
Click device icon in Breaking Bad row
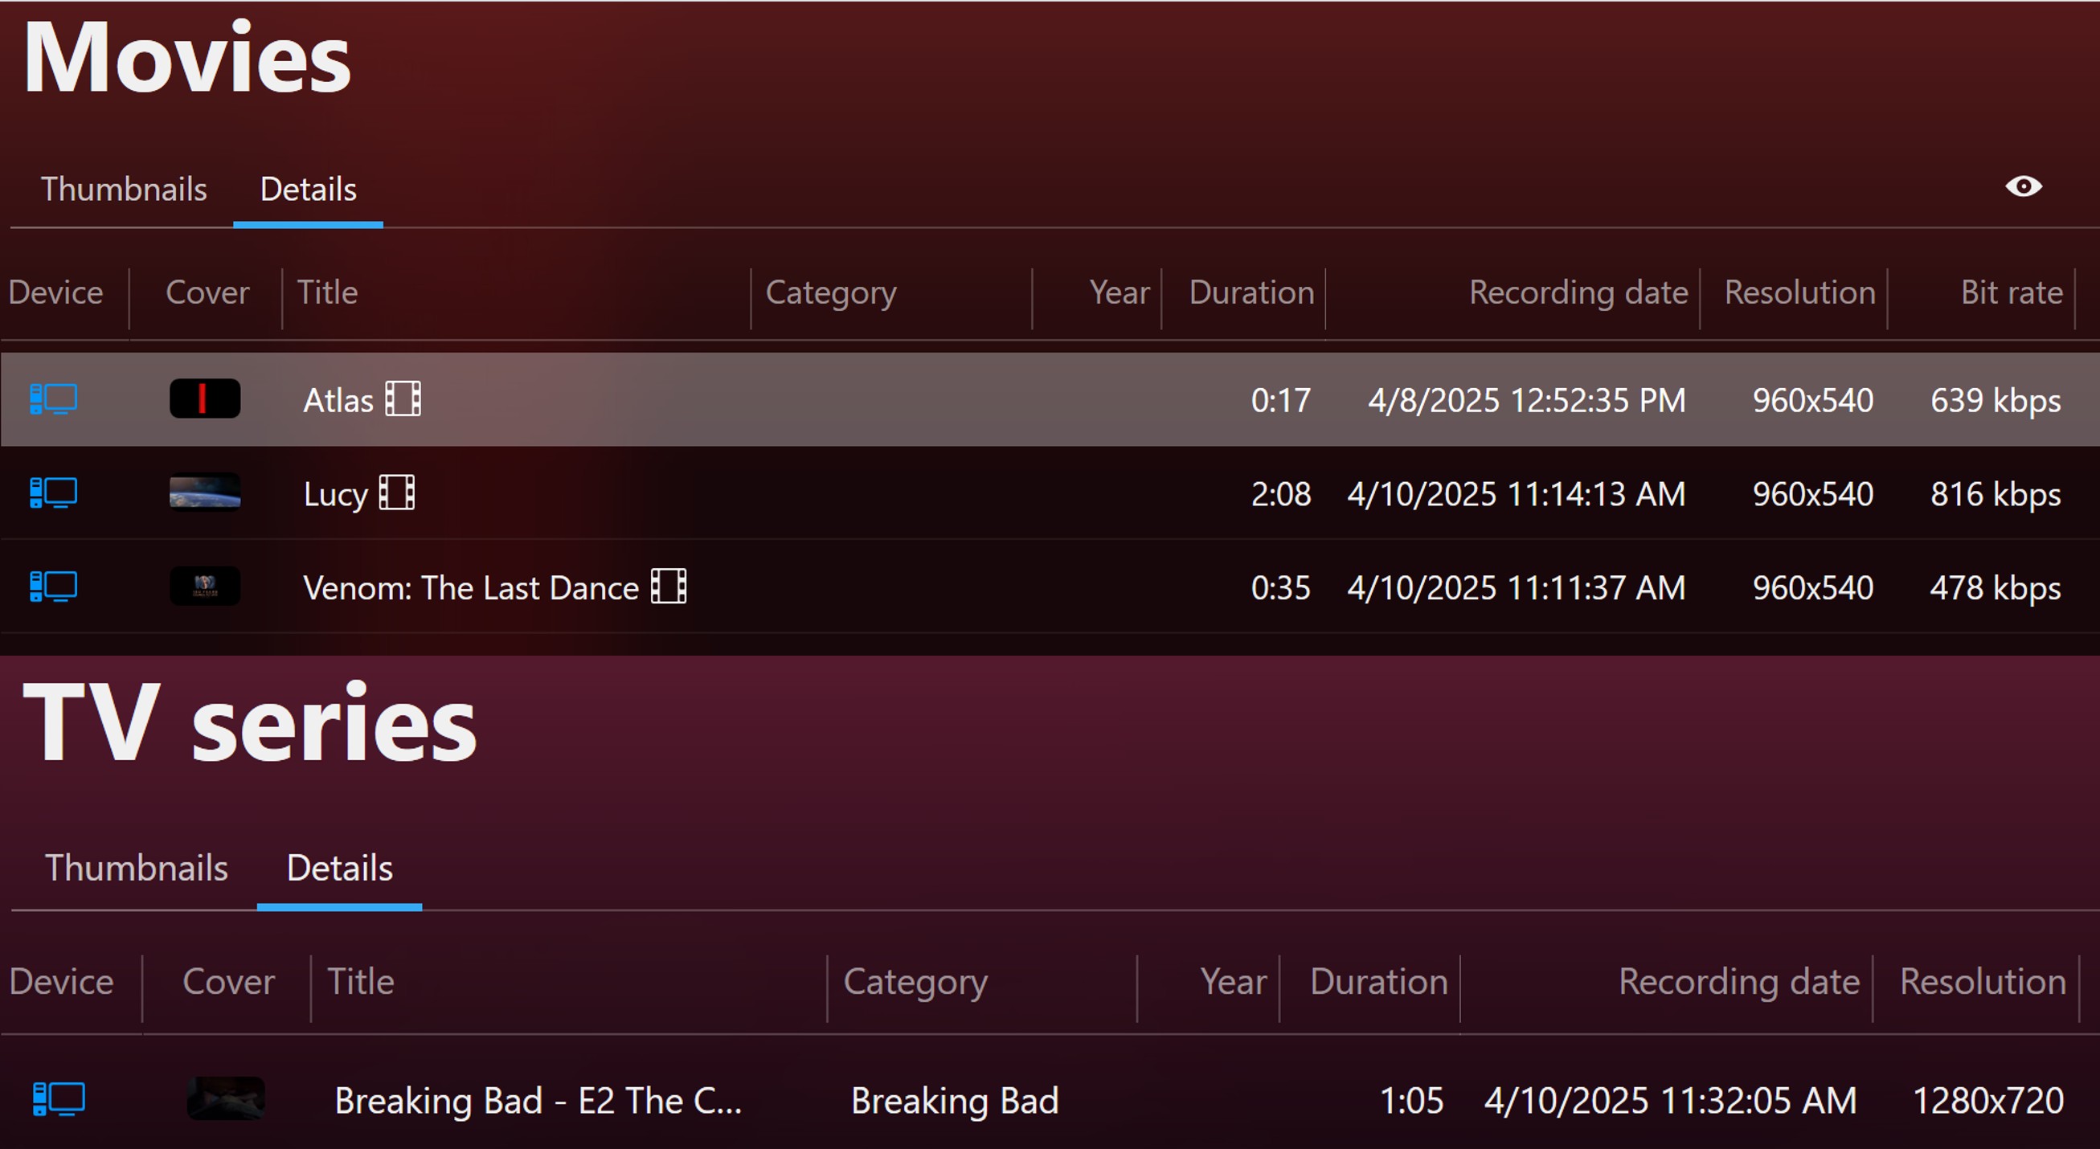pos(59,1099)
